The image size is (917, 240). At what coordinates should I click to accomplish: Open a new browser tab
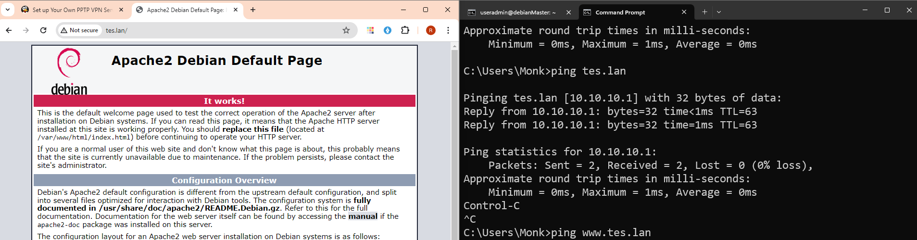pos(253,10)
